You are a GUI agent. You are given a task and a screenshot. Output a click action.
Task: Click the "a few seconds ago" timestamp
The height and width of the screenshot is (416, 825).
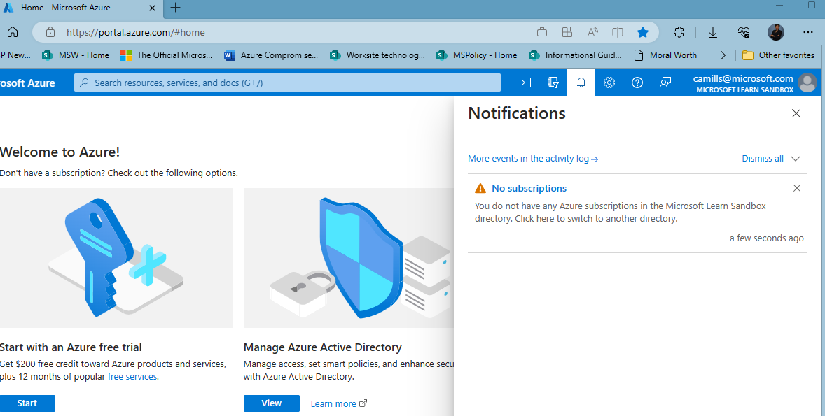pos(767,238)
